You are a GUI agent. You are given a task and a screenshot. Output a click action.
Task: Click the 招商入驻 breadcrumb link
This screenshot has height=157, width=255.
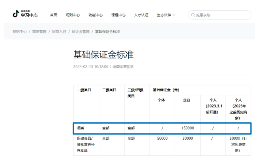pos(59,31)
